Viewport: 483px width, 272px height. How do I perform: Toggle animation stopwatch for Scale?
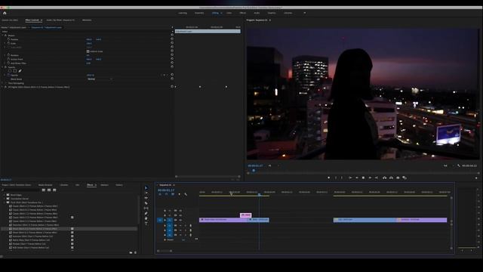[x=8, y=43]
